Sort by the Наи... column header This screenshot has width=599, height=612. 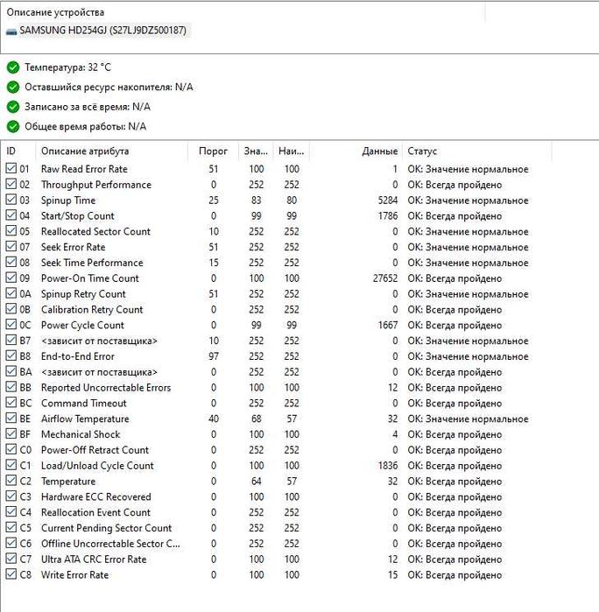point(292,151)
